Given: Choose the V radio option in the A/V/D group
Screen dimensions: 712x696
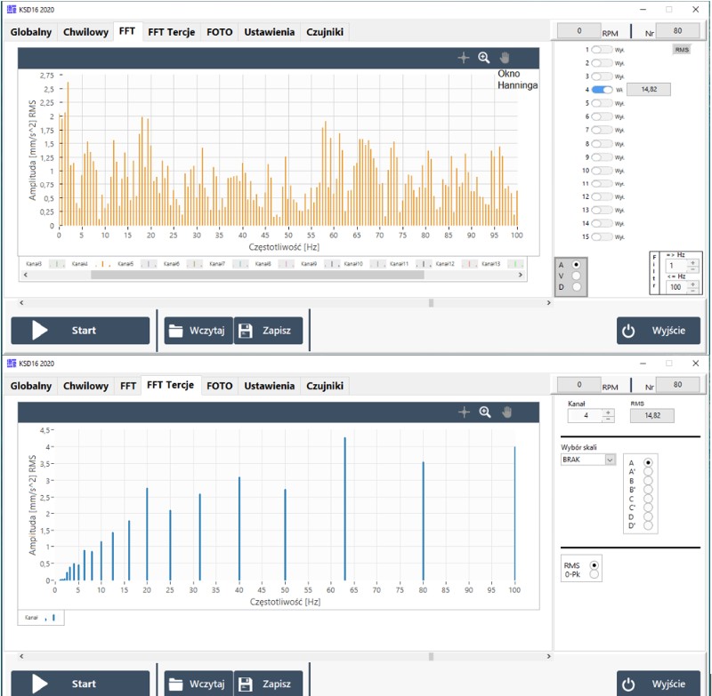Looking at the screenshot, I should [576, 276].
